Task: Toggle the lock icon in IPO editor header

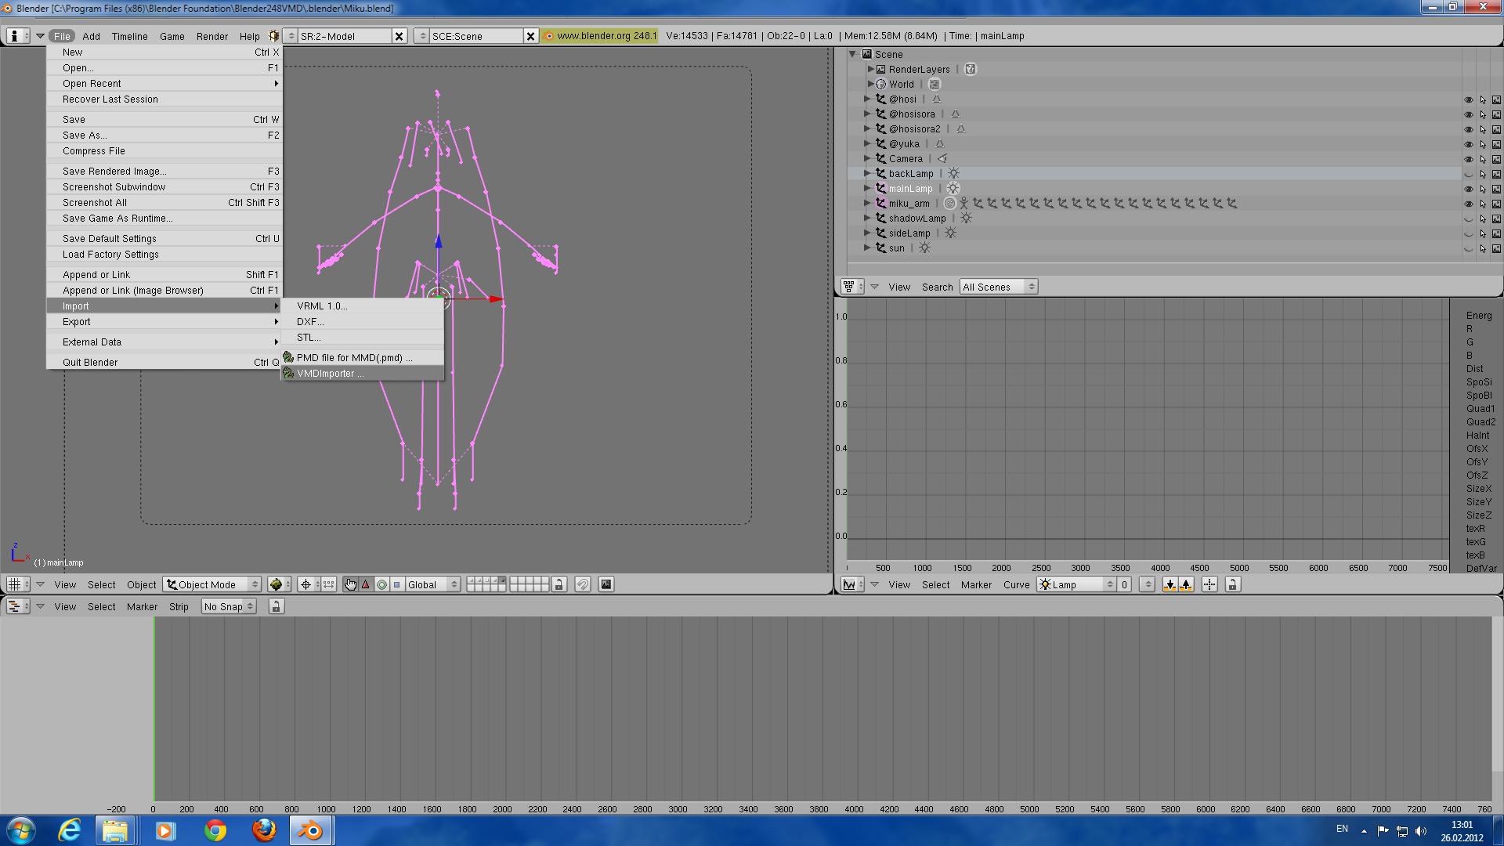Action: click(x=1232, y=584)
